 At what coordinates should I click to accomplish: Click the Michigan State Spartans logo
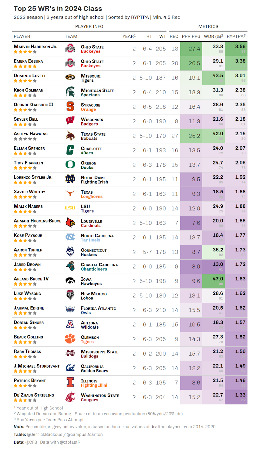click(70, 92)
